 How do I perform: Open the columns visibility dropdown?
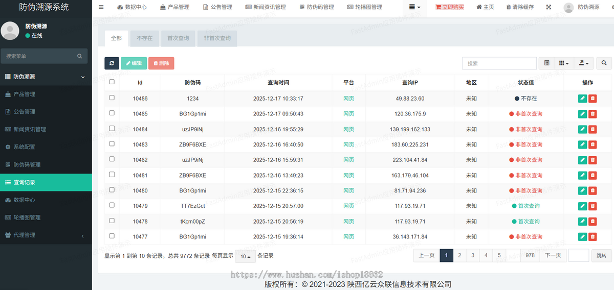click(564, 63)
